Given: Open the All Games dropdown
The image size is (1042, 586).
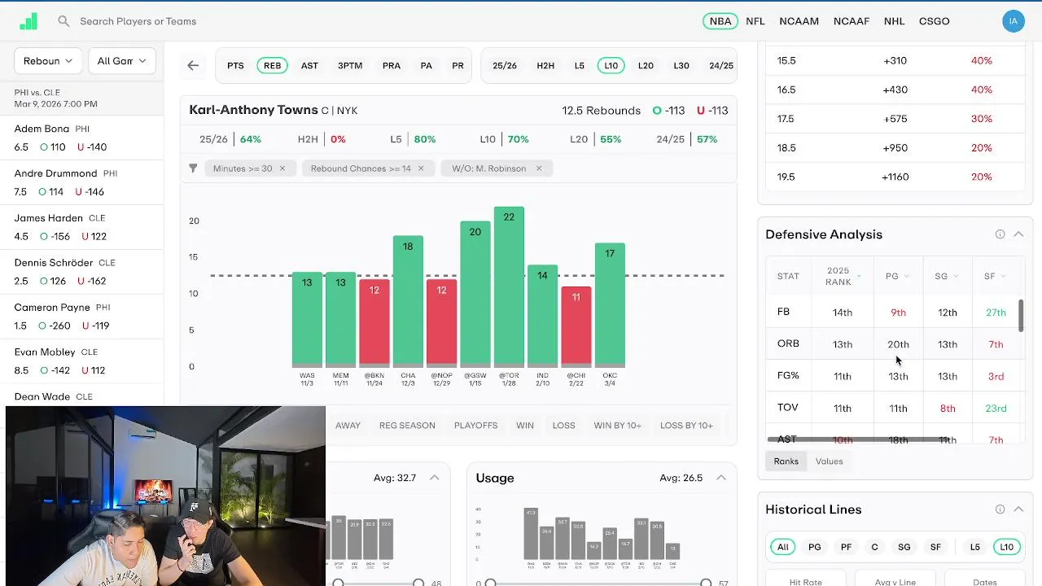Looking at the screenshot, I should coord(121,61).
